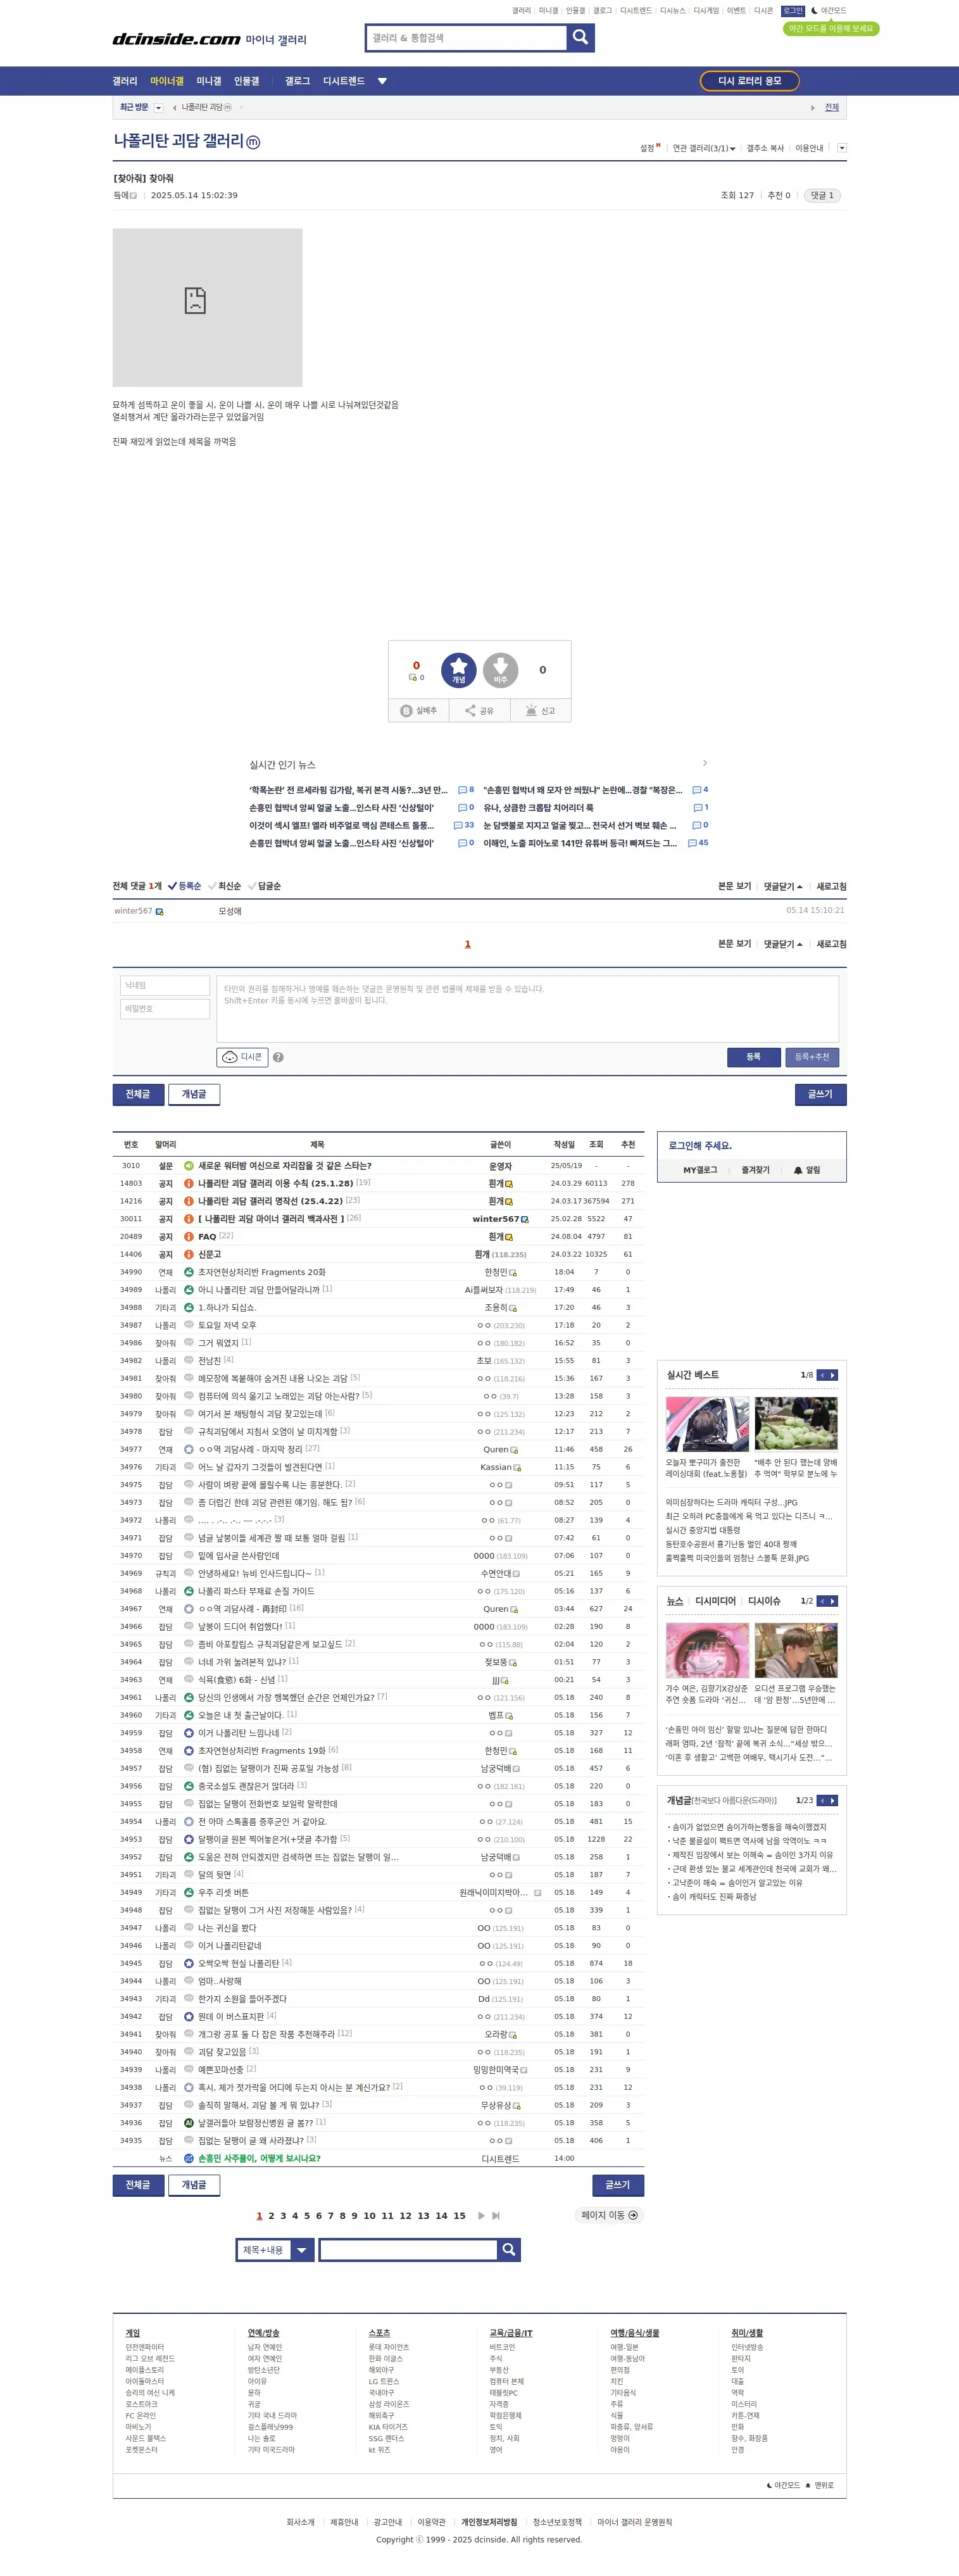
Task: Click the 실베추 button icon
Action: [419, 711]
